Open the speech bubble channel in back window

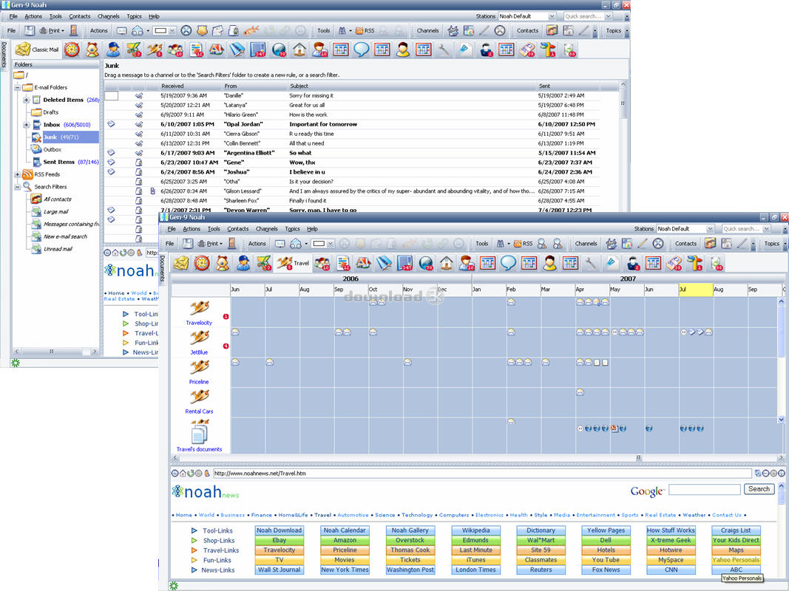click(362, 49)
